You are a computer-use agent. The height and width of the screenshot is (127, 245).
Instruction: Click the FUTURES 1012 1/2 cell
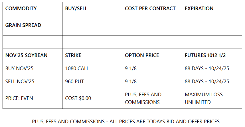[212, 55]
